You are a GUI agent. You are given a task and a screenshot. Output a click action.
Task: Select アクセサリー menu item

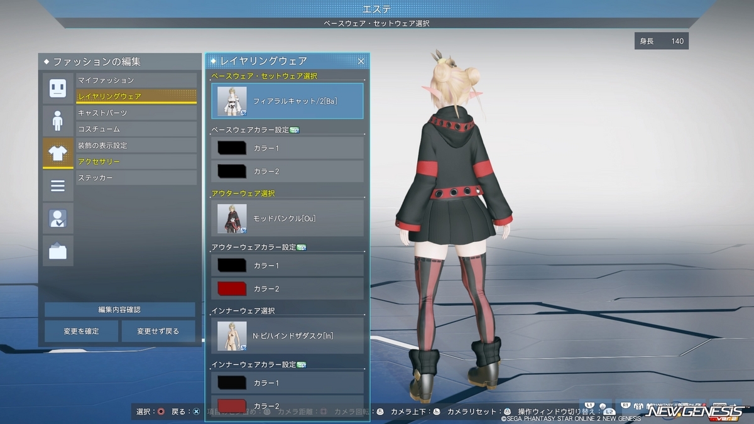pos(136,161)
